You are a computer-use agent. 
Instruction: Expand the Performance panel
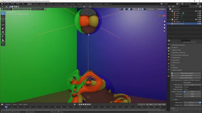coord(176,63)
